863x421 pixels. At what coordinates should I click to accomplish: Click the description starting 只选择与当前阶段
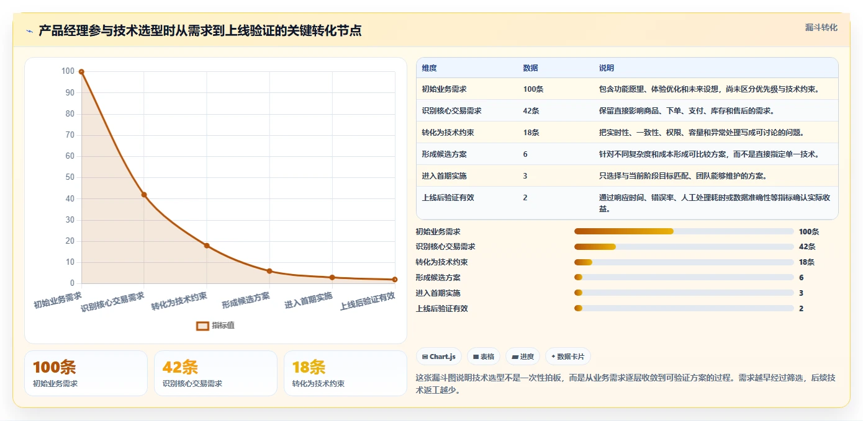click(x=683, y=175)
